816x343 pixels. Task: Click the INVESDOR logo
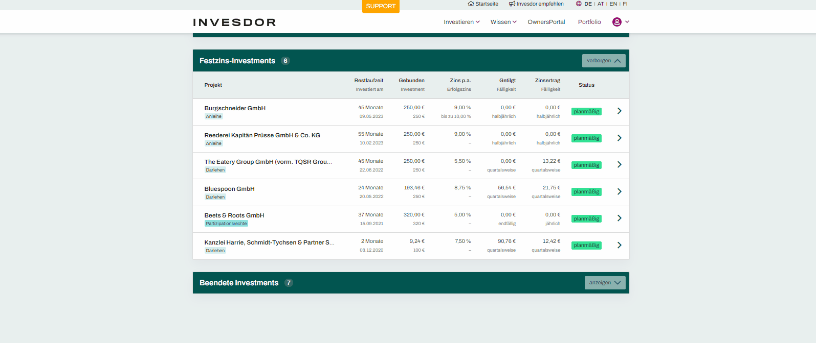pyautogui.click(x=234, y=22)
